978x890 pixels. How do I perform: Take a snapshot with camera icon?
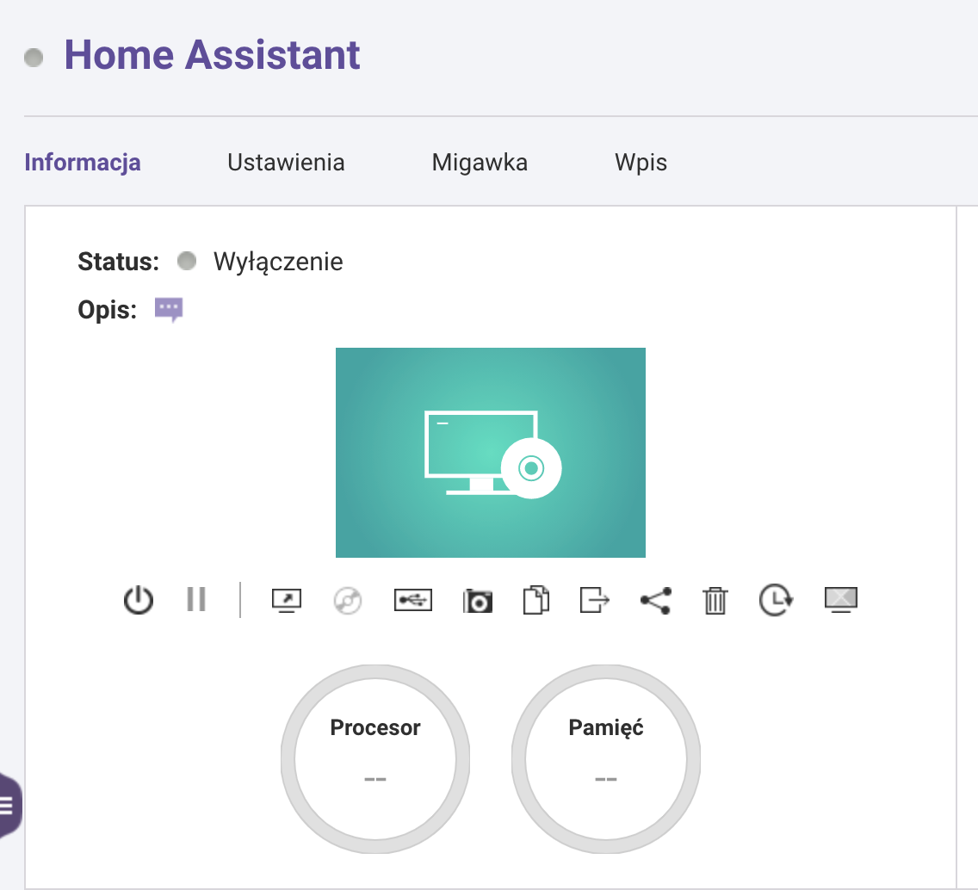click(477, 602)
